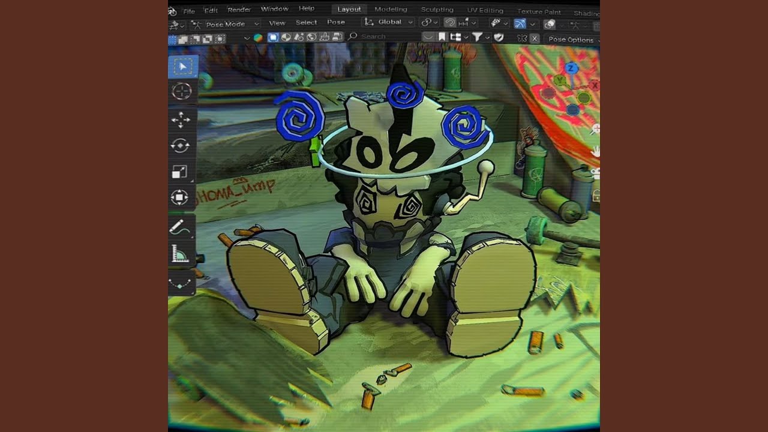Switch to the Layout workspace tab
This screenshot has width=768, height=432.
(x=349, y=9)
